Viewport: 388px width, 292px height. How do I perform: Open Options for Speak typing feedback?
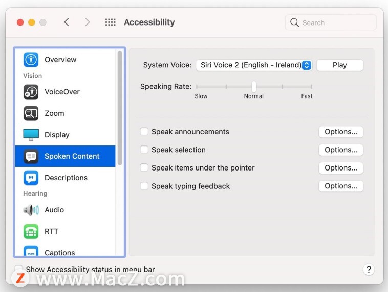coord(341,186)
